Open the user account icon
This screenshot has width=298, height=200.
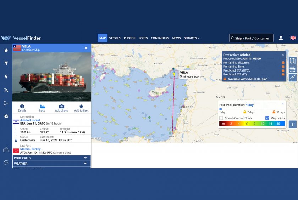[281, 38]
